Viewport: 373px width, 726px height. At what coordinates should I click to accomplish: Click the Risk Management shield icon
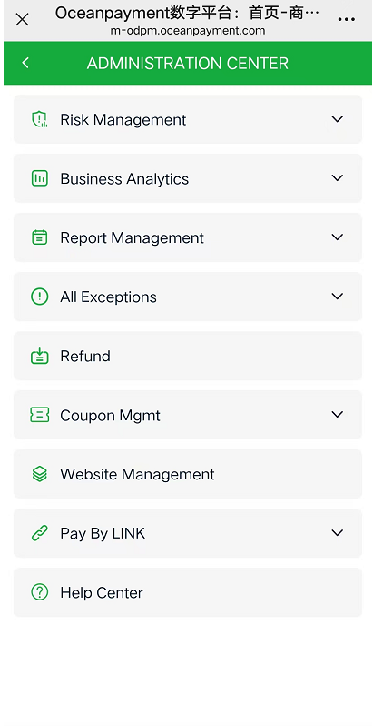40,119
